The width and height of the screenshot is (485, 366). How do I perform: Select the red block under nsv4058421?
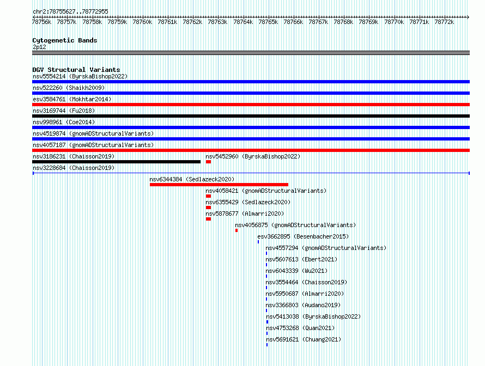tap(209, 196)
